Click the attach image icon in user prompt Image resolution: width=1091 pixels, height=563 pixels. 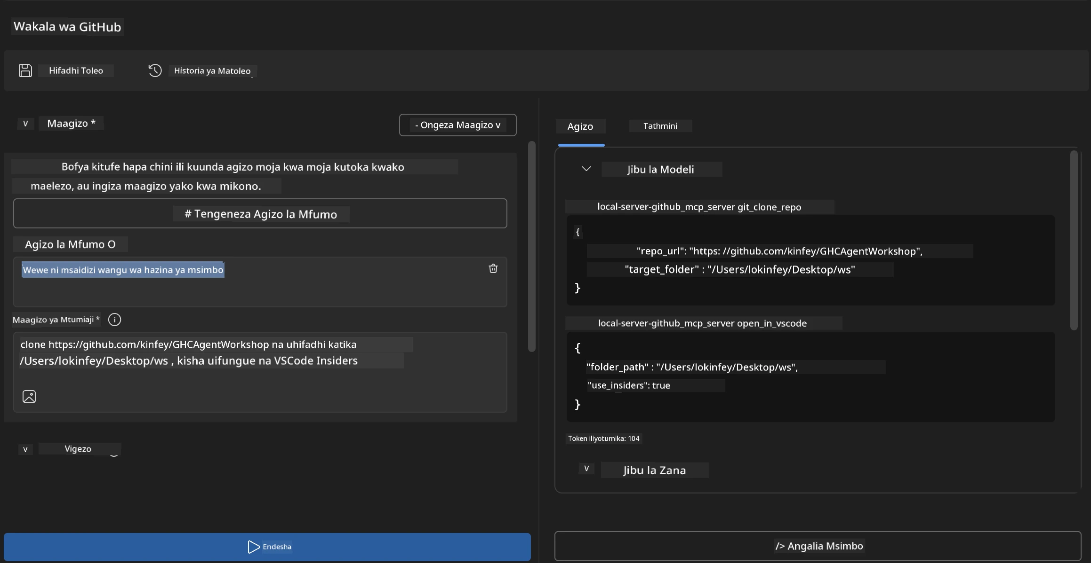(x=29, y=397)
